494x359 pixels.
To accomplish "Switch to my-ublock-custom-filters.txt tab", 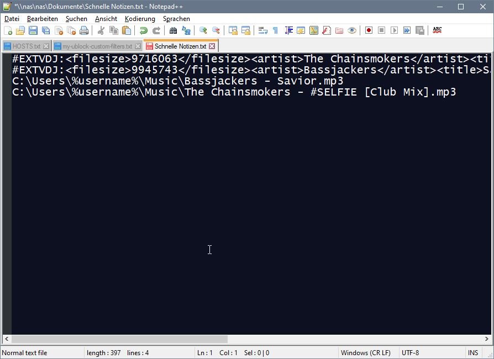I will tap(97, 46).
